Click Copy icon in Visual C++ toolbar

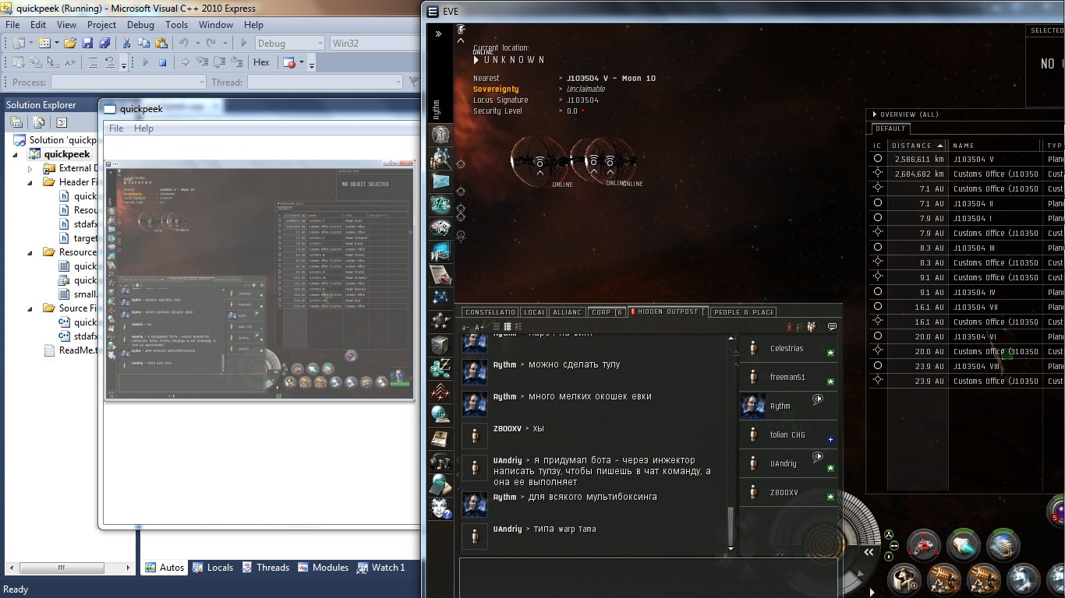point(144,43)
